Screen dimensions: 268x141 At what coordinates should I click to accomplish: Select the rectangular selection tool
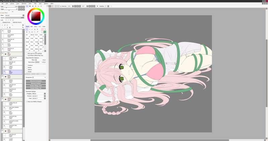click(x=27, y=29)
